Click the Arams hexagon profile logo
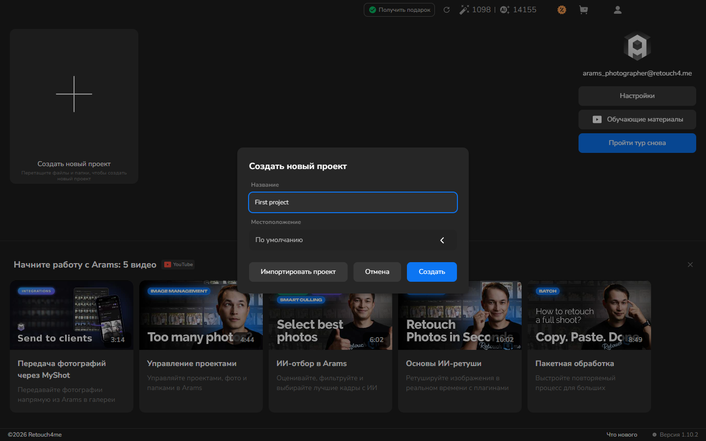 pos(637,47)
